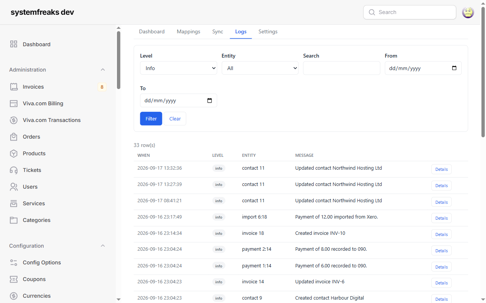The image size is (486, 303).
Task: Click the From date input
Action: pos(423,68)
